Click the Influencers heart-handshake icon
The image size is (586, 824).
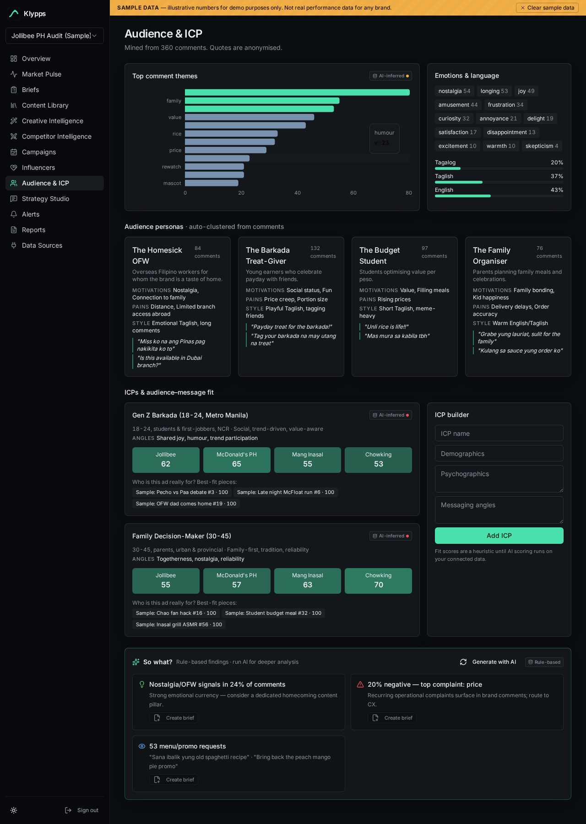14,168
